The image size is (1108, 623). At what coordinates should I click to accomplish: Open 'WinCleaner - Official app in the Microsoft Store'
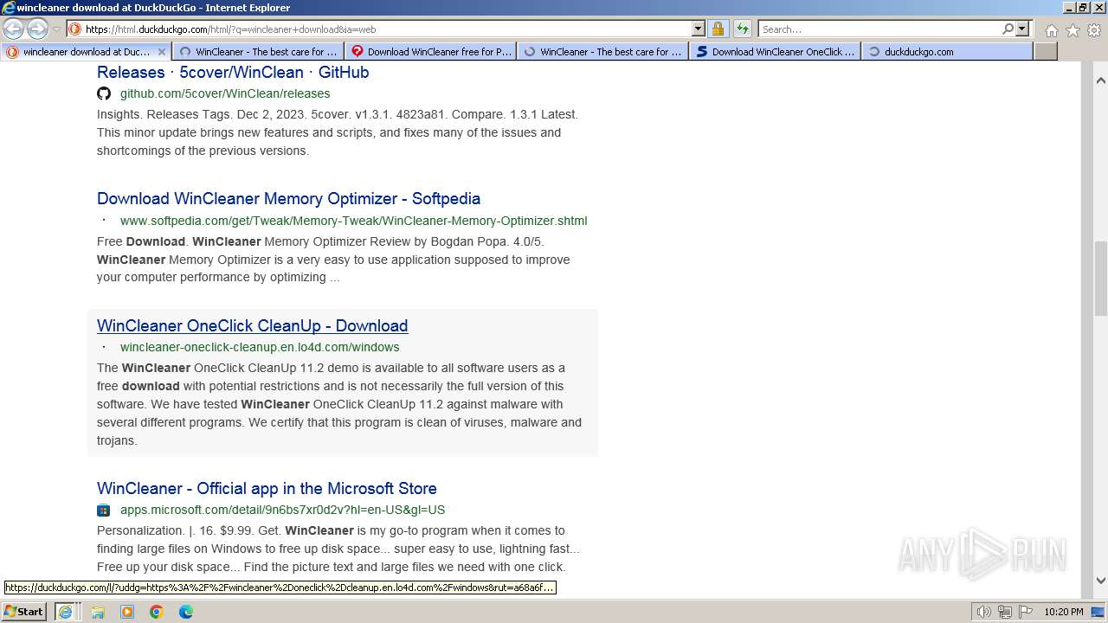(x=267, y=489)
